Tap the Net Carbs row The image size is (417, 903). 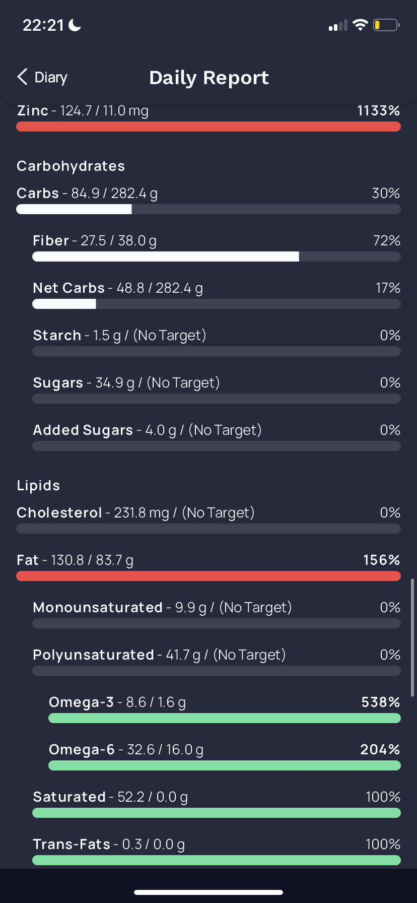[217, 295]
